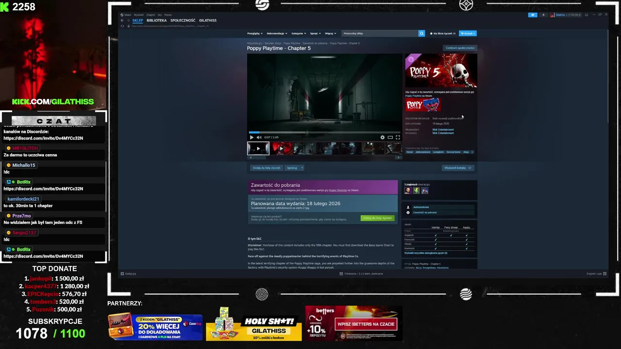The width and height of the screenshot is (621, 349).
Task: Click the Ignoruj button
Action: 292,168
